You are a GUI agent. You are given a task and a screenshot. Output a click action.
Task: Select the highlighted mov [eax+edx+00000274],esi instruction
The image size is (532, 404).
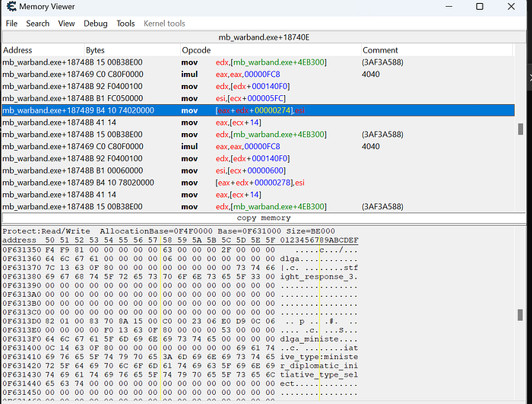[x=258, y=110]
